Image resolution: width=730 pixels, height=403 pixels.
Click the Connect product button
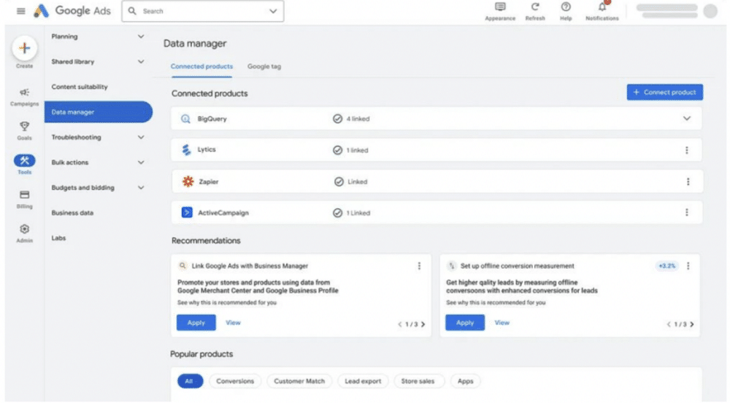[x=664, y=92]
